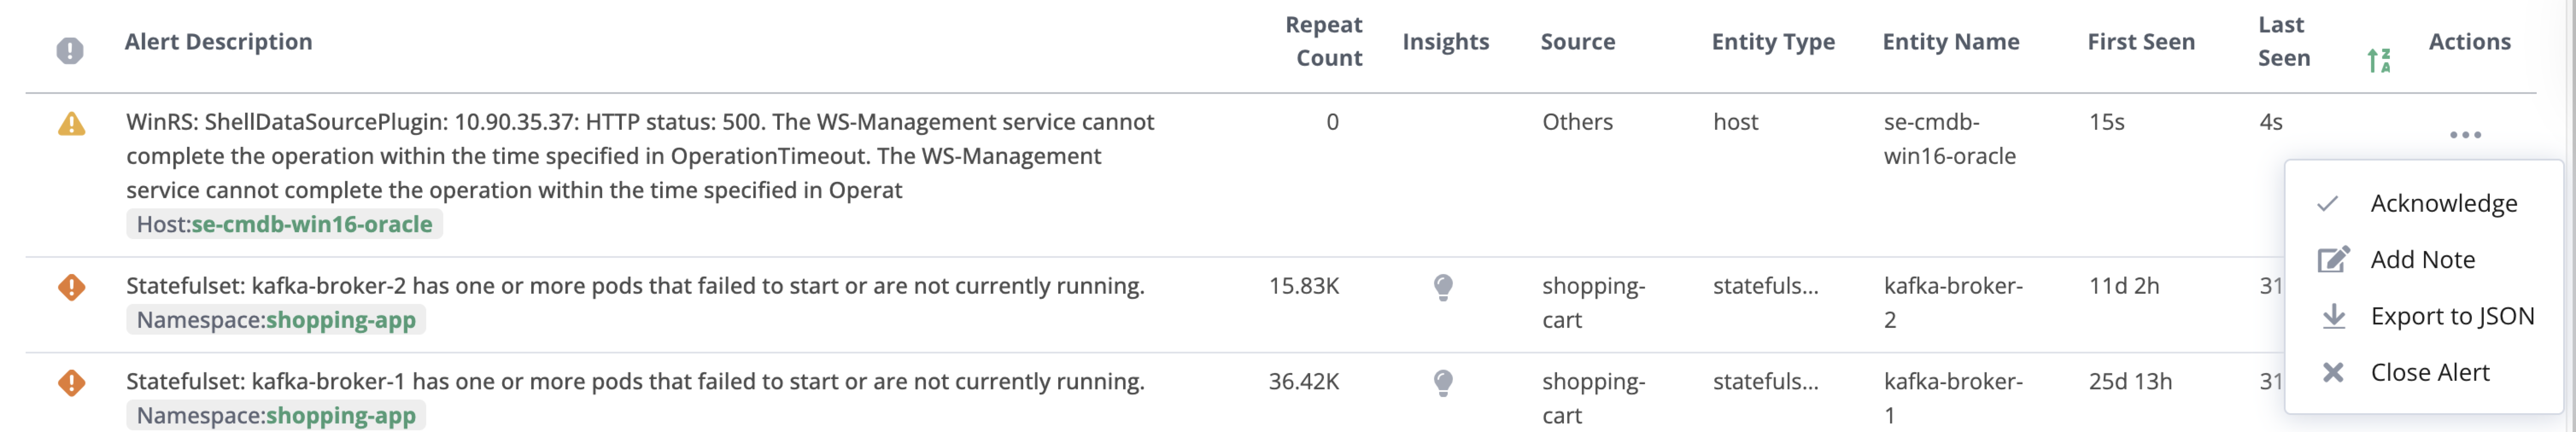Click the severity header exclamation icon

pos(69,50)
